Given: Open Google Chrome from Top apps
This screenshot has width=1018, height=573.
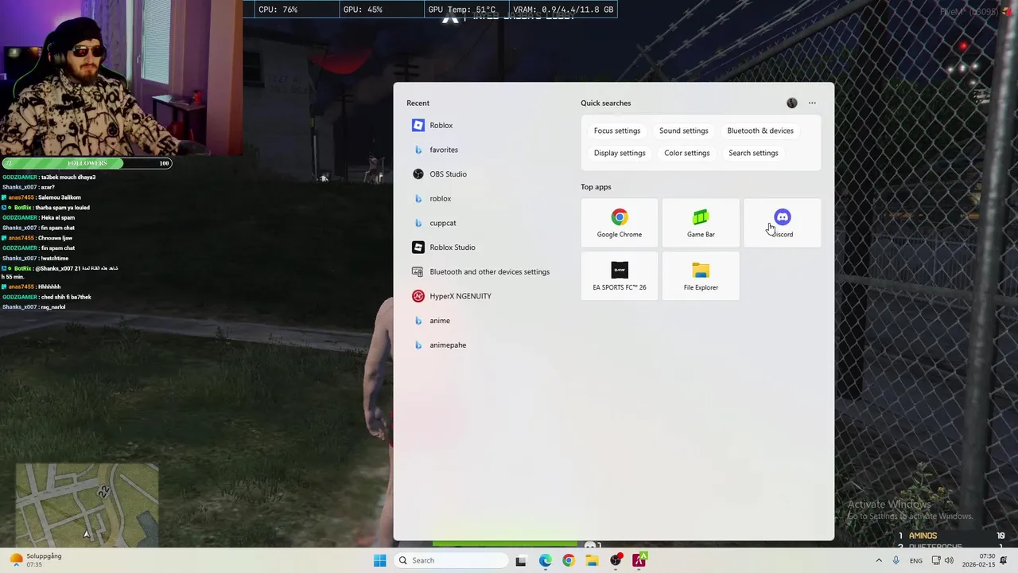Looking at the screenshot, I should tap(620, 223).
